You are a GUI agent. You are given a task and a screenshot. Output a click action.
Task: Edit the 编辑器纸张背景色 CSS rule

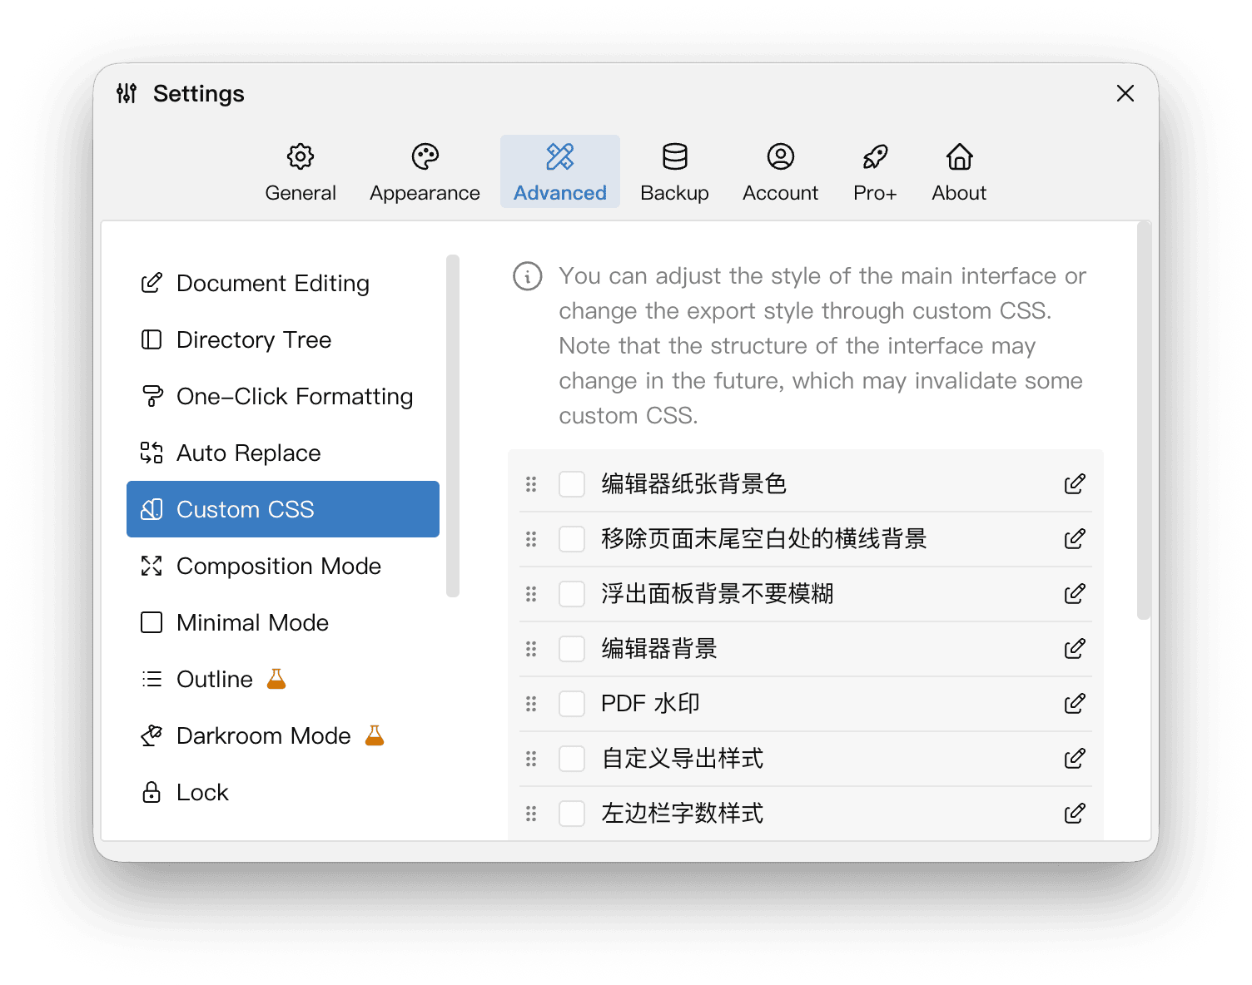click(1075, 484)
